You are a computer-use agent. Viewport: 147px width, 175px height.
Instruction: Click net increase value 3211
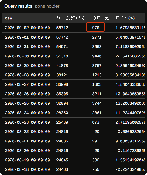[97, 94]
